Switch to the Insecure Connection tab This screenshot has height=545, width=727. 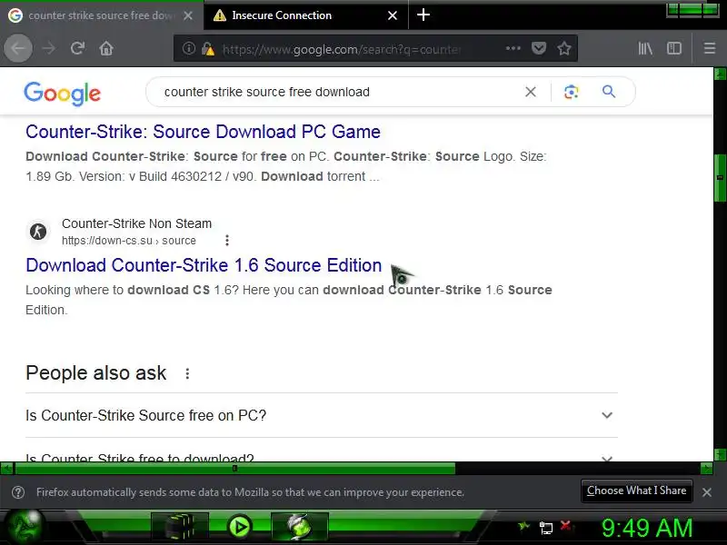[x=306, y=15]
